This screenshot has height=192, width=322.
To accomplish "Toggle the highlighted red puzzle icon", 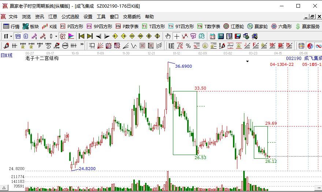I will [x=62, y=36].
